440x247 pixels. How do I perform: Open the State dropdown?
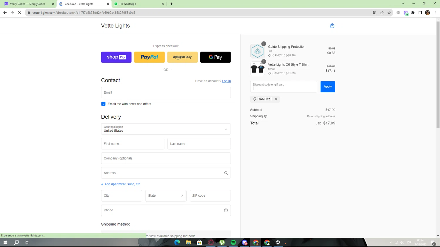click(166, 195)
